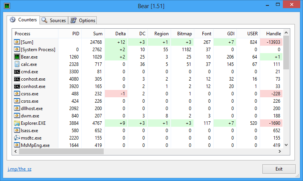Click the gear icon on Counters tab
Screen dimensions: 303x181
[x=12, y=19]
